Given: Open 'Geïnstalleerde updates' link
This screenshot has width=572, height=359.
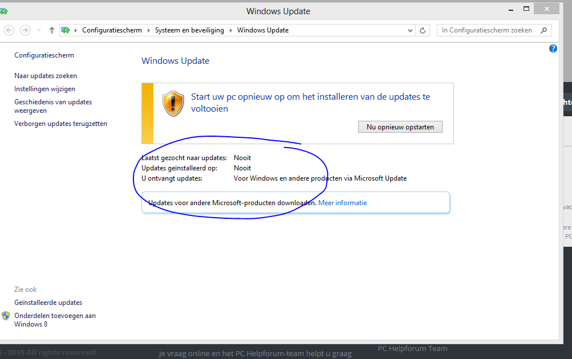Looking at the screenshot, I should coord(48,303).
